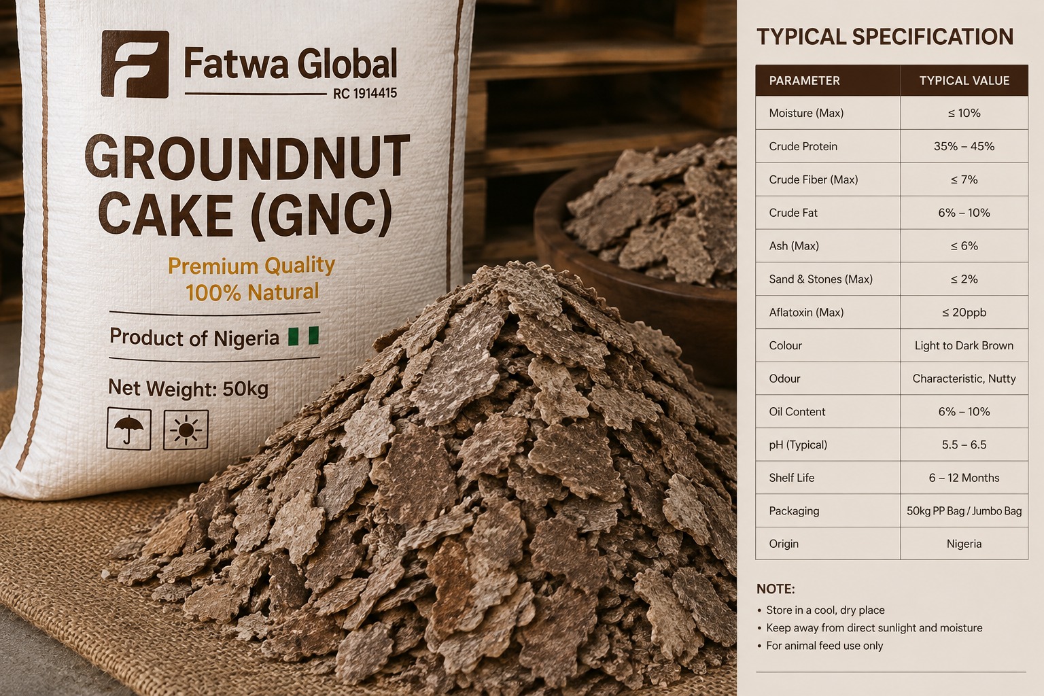Screen dimensions: 1044x696
Task: Click the 'Product of Nigeria' text
Action: coord(194,337)
